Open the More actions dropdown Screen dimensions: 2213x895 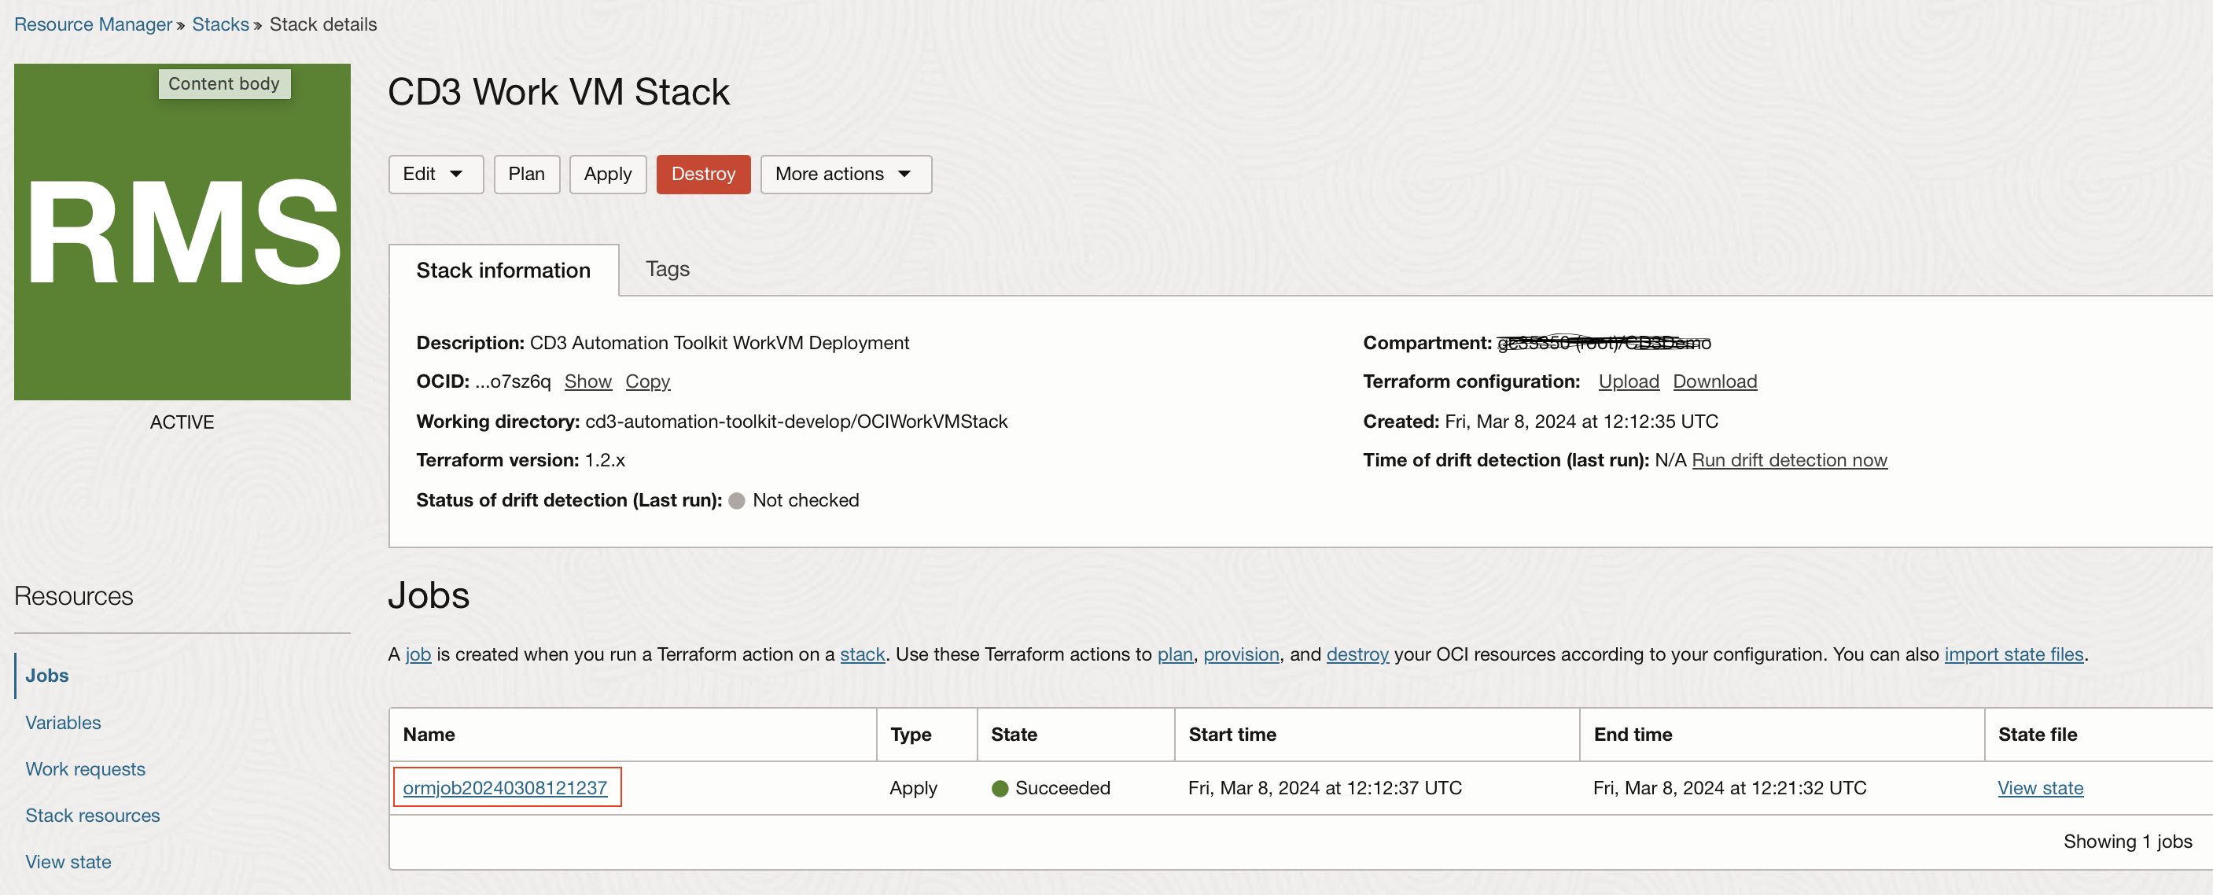tap(845, 175)
